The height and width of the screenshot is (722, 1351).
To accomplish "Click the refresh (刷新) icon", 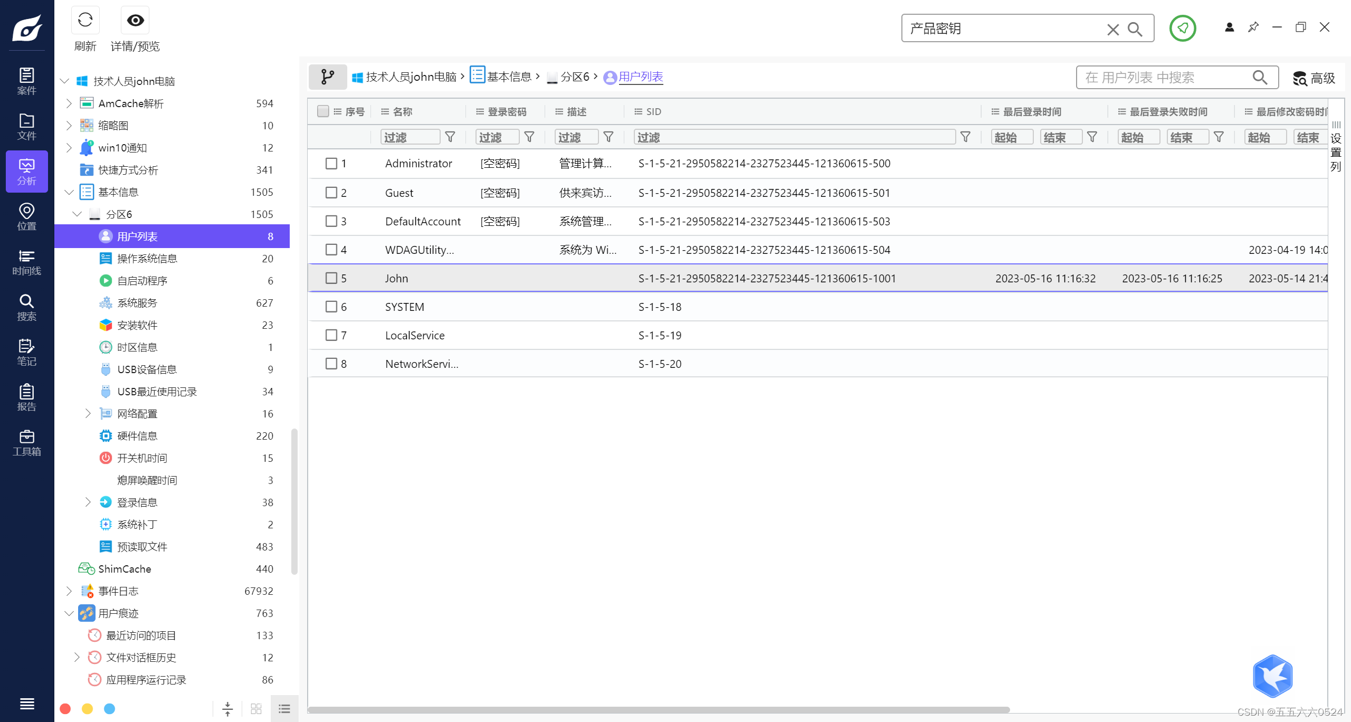I will 85,21.
